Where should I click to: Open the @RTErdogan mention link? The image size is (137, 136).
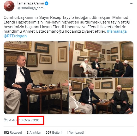pos(15,36)
